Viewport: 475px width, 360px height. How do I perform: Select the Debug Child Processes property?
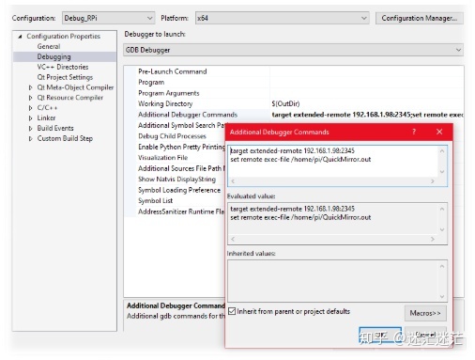[x=172, y=136]
